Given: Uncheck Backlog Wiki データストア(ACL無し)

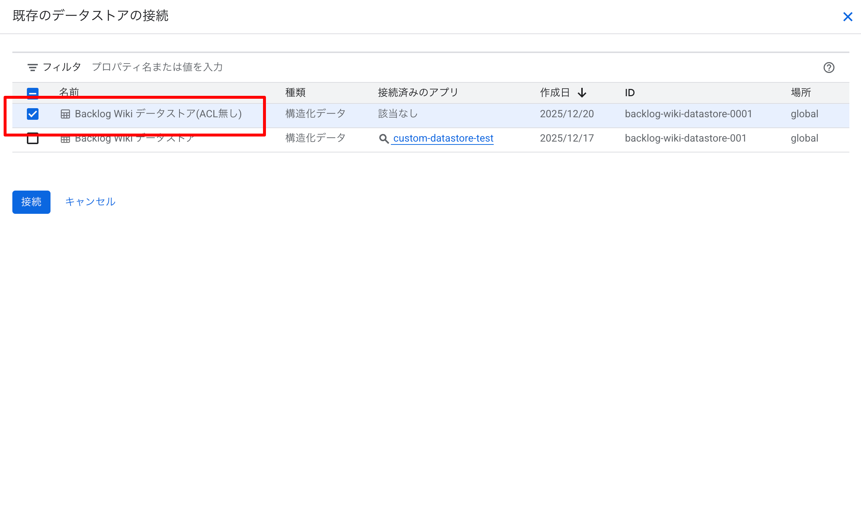Looking at the screenshot, I should [x=32, y=114].
